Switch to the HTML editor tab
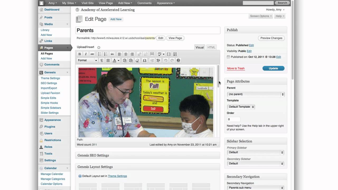The height and width of the screenshot is (190, 338). [212, 47]
